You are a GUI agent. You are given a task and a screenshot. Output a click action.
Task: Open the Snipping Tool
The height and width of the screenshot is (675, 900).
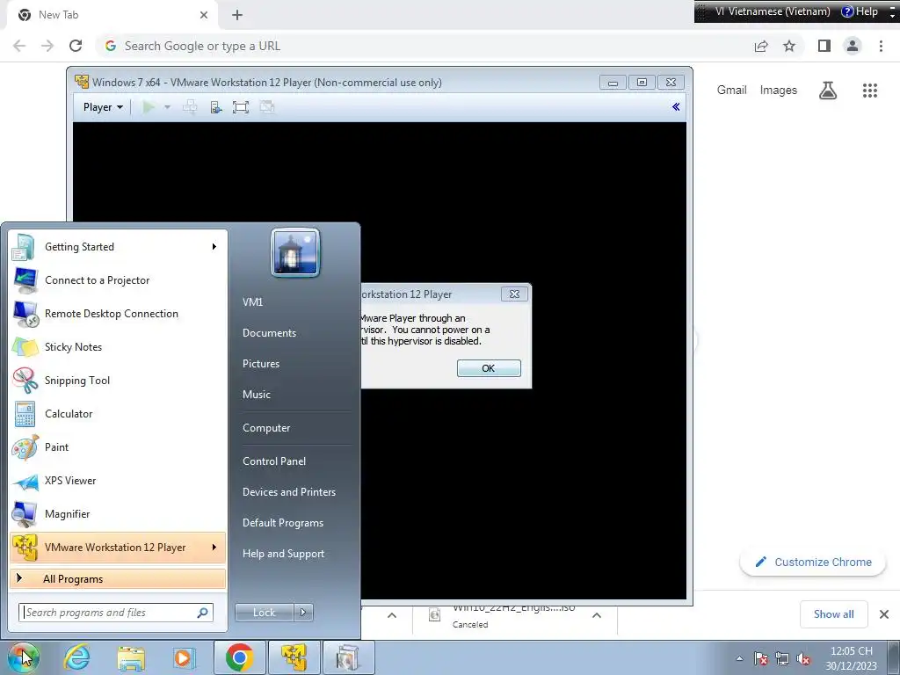(118, 380)
